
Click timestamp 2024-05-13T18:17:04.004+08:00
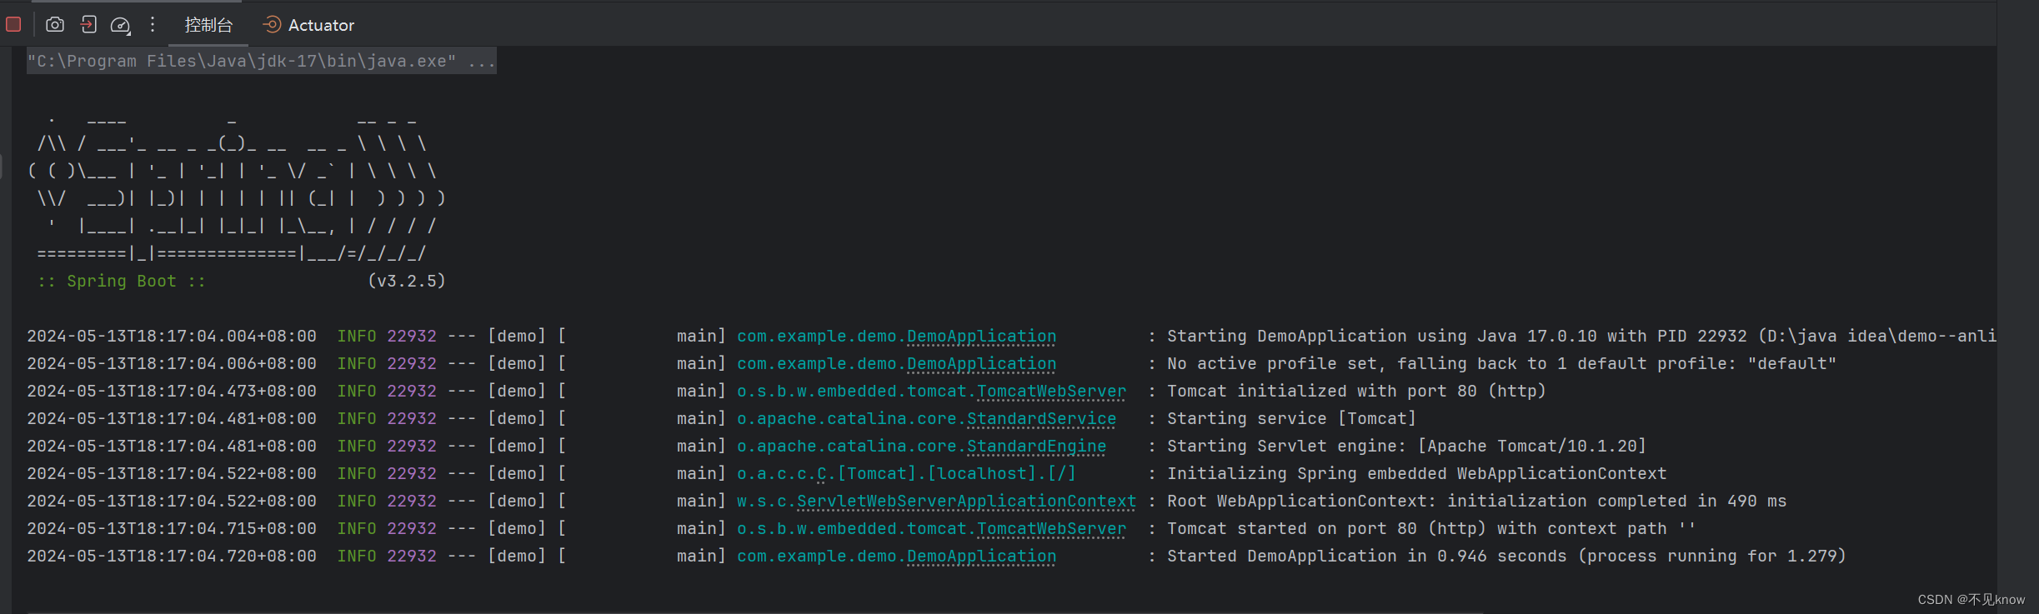click(x=172, y=336)
